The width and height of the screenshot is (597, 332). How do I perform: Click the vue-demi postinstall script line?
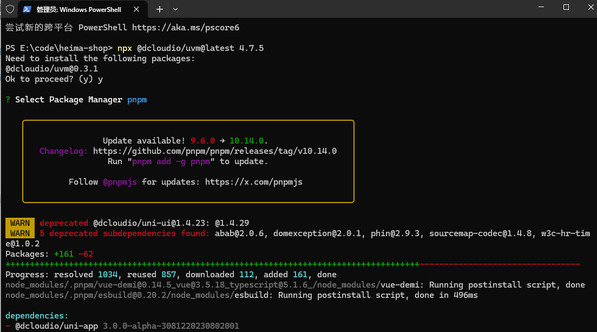click(x=295, y=285)
